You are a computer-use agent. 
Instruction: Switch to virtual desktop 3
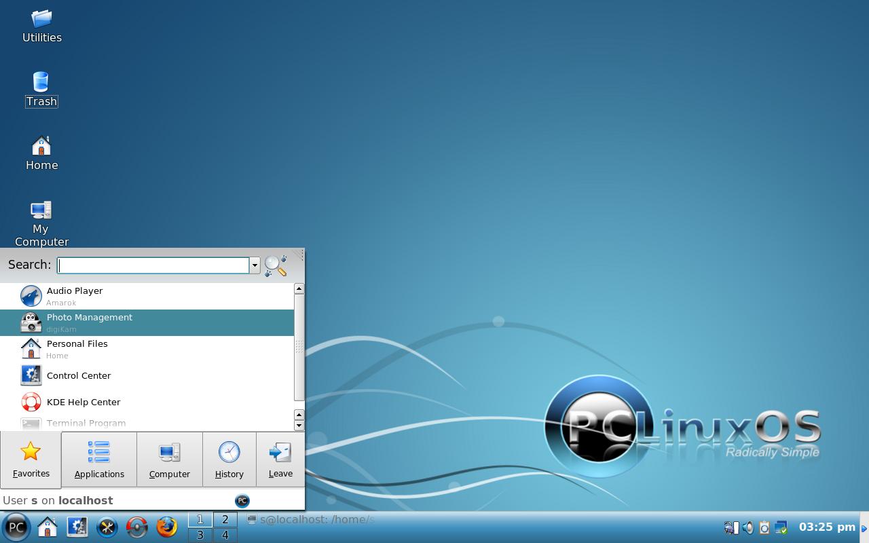[200, 535]
